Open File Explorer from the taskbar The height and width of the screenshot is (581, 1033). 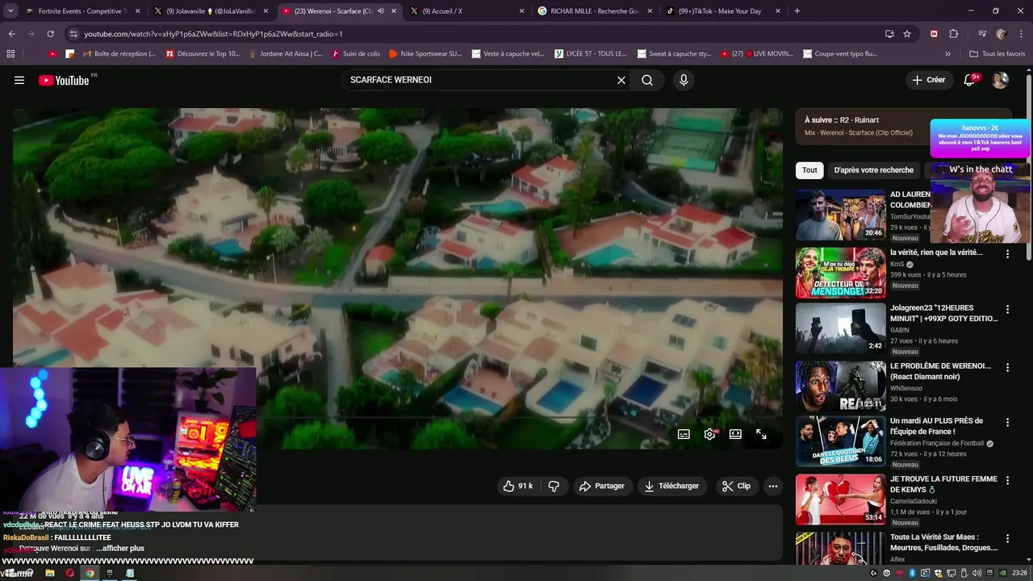[50, 573]
